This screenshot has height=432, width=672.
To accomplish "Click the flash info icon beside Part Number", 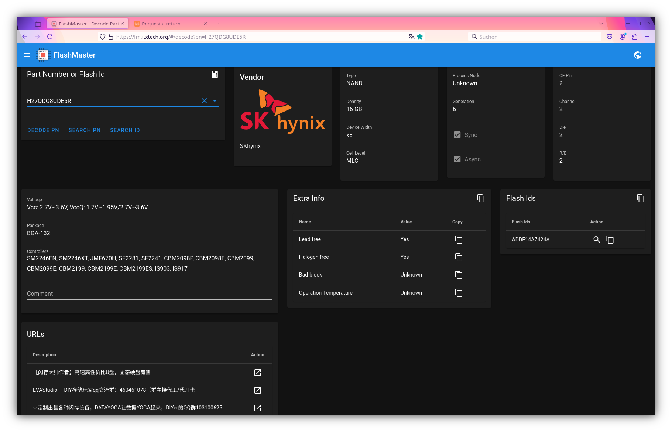I will point(215,74).
